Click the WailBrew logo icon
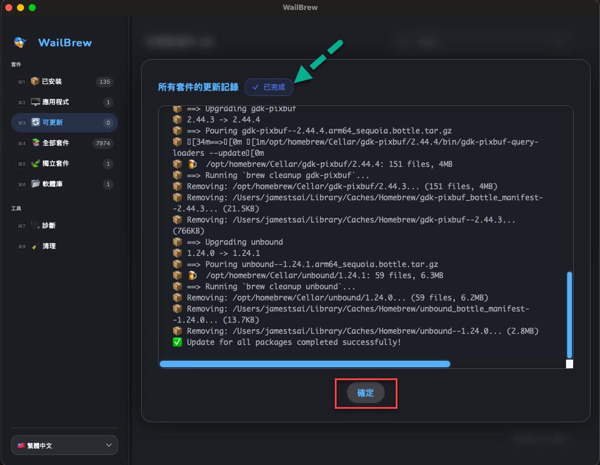Image resolution: width=600 pixels, height=465 pixels. [x=20, y=42]
